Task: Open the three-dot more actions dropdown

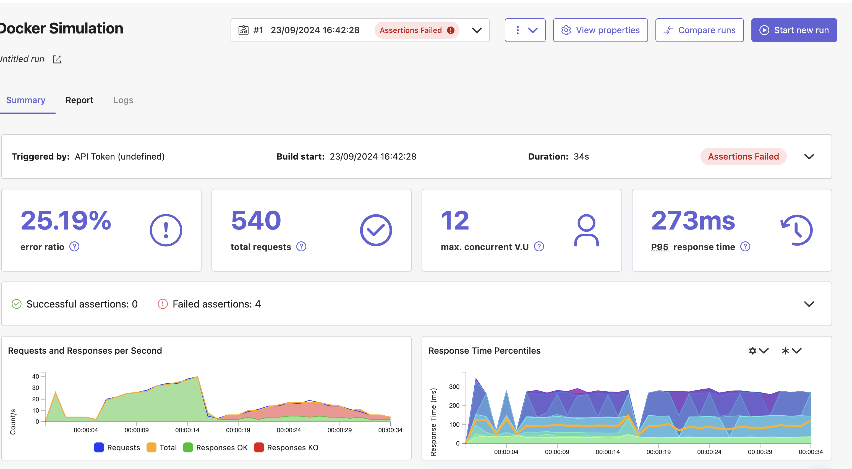Action: [x=525, y=30]
